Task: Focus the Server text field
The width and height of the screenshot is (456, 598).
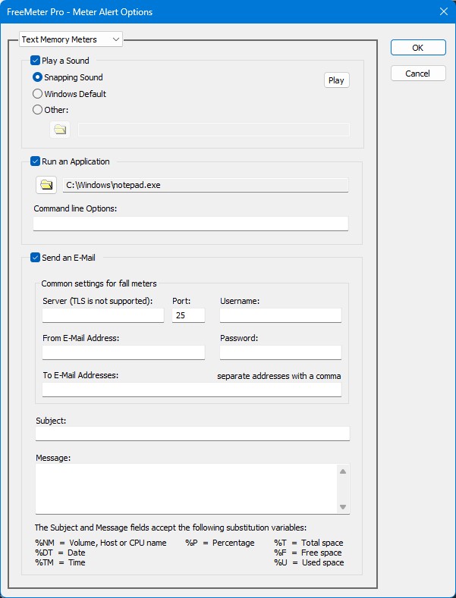Action: click(103, 315)
